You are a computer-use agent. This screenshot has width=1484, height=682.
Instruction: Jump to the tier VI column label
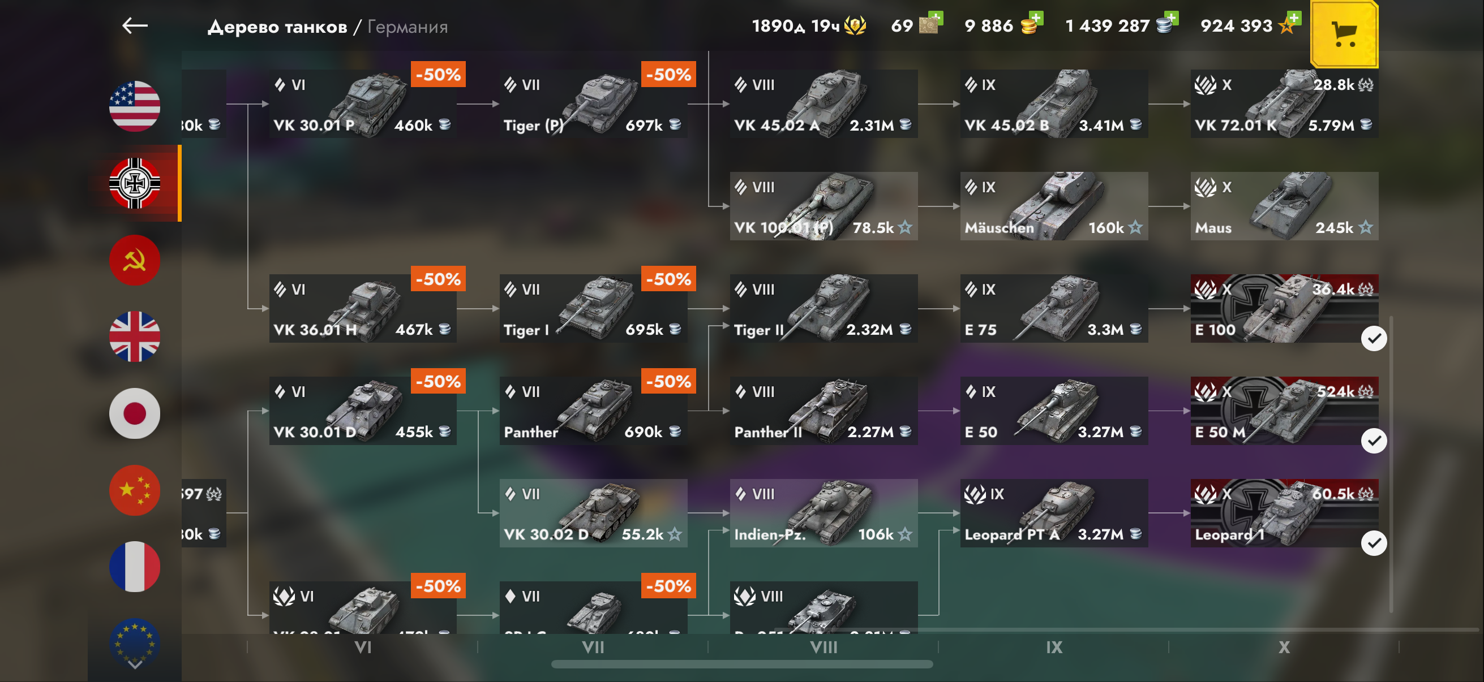click(363, 648)
